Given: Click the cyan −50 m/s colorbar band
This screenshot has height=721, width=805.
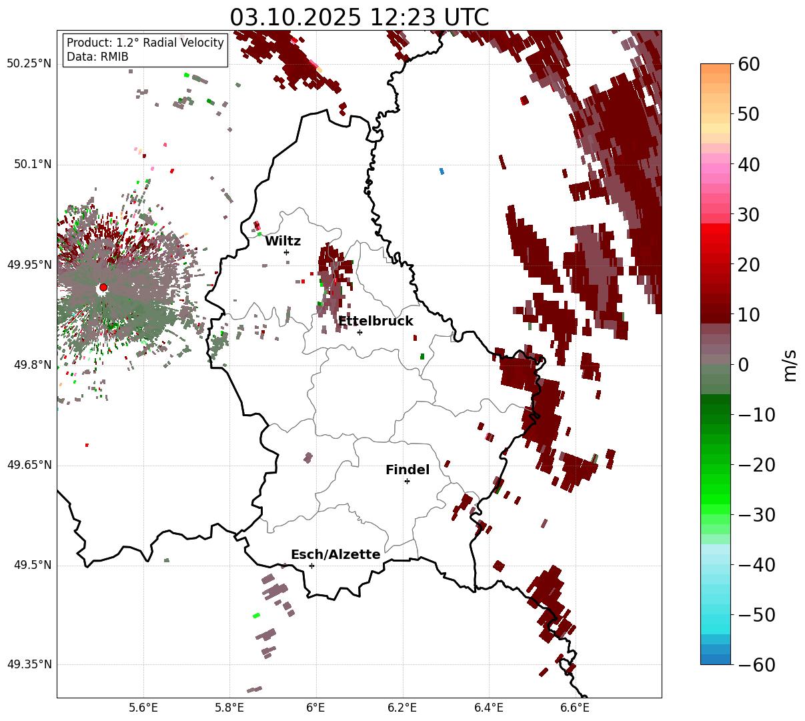Looking at the screenshot, I should coord(716,615).
